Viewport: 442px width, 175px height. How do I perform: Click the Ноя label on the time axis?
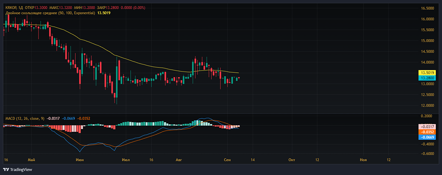363,160
